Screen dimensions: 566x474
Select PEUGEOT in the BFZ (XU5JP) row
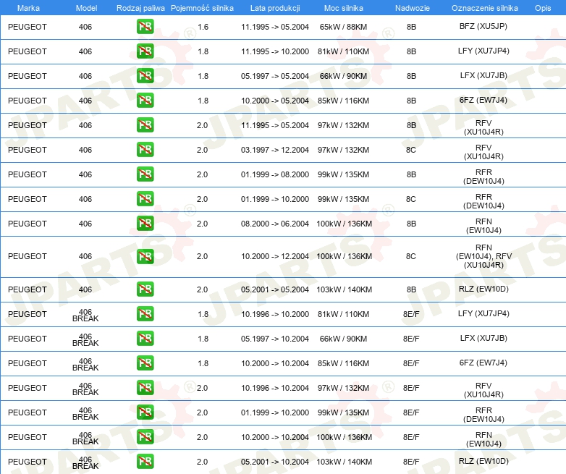pos(28,27)
